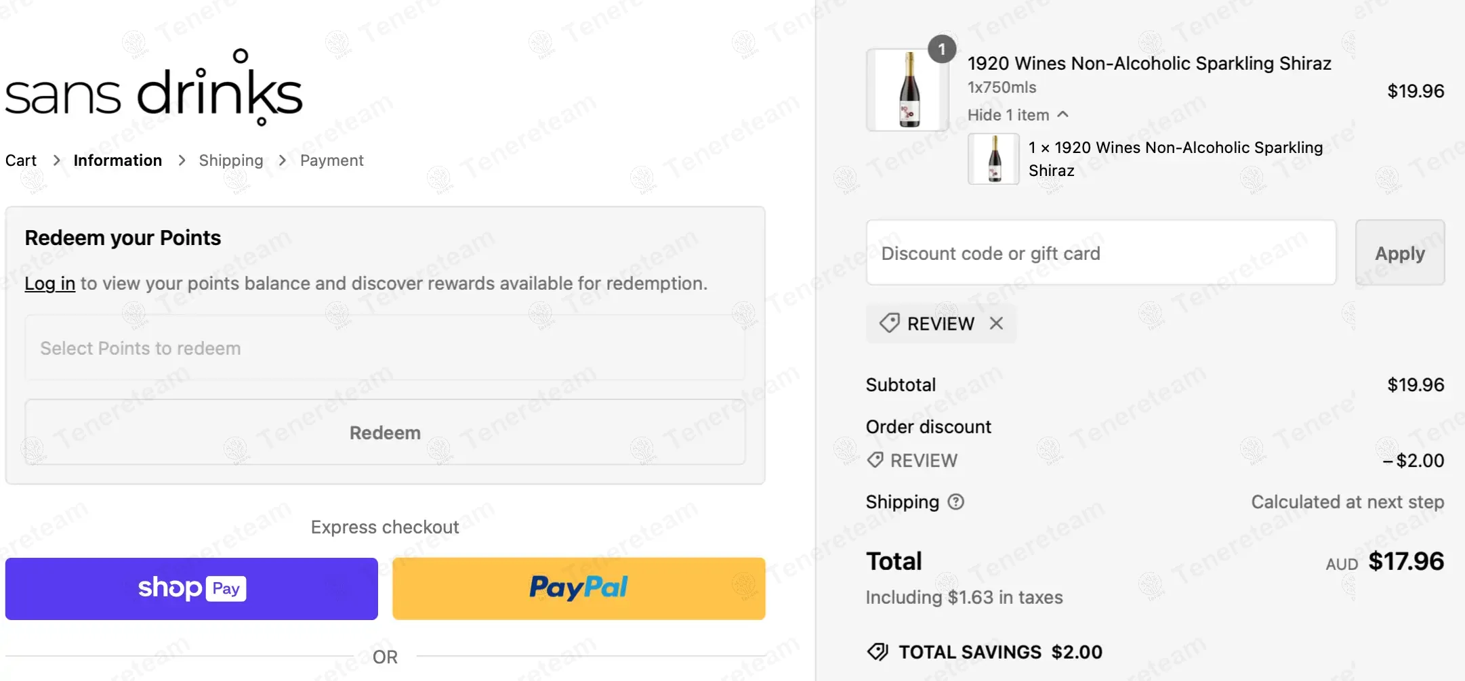Pay with PayPal express checkout

click(x=579, y=588)
